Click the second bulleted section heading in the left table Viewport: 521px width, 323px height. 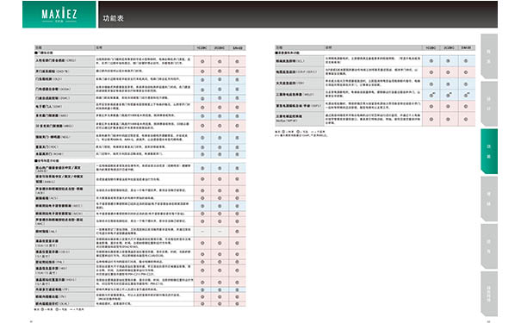[x=47, y=161]
